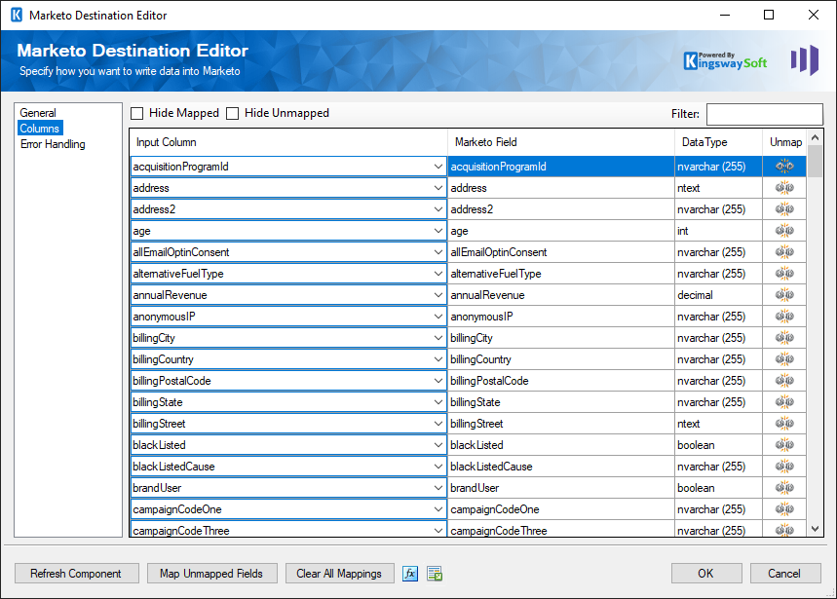Dismiss the editor with Cancel
Viewport: 837px width, 599px height.
click(785, 574)
